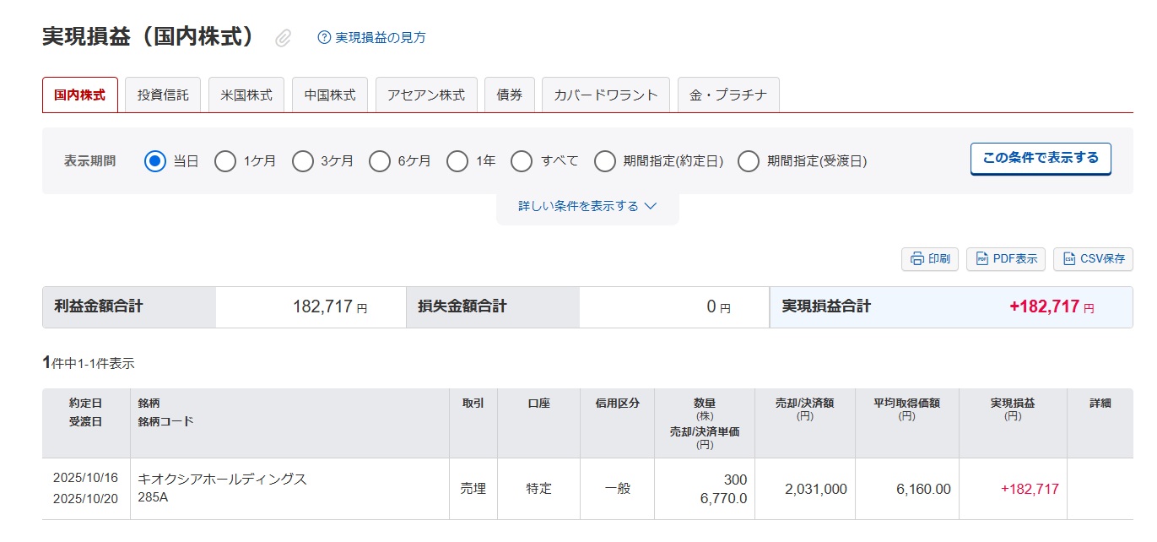Click the question mark help icon

pyautogui.click(x=324, y=37)
